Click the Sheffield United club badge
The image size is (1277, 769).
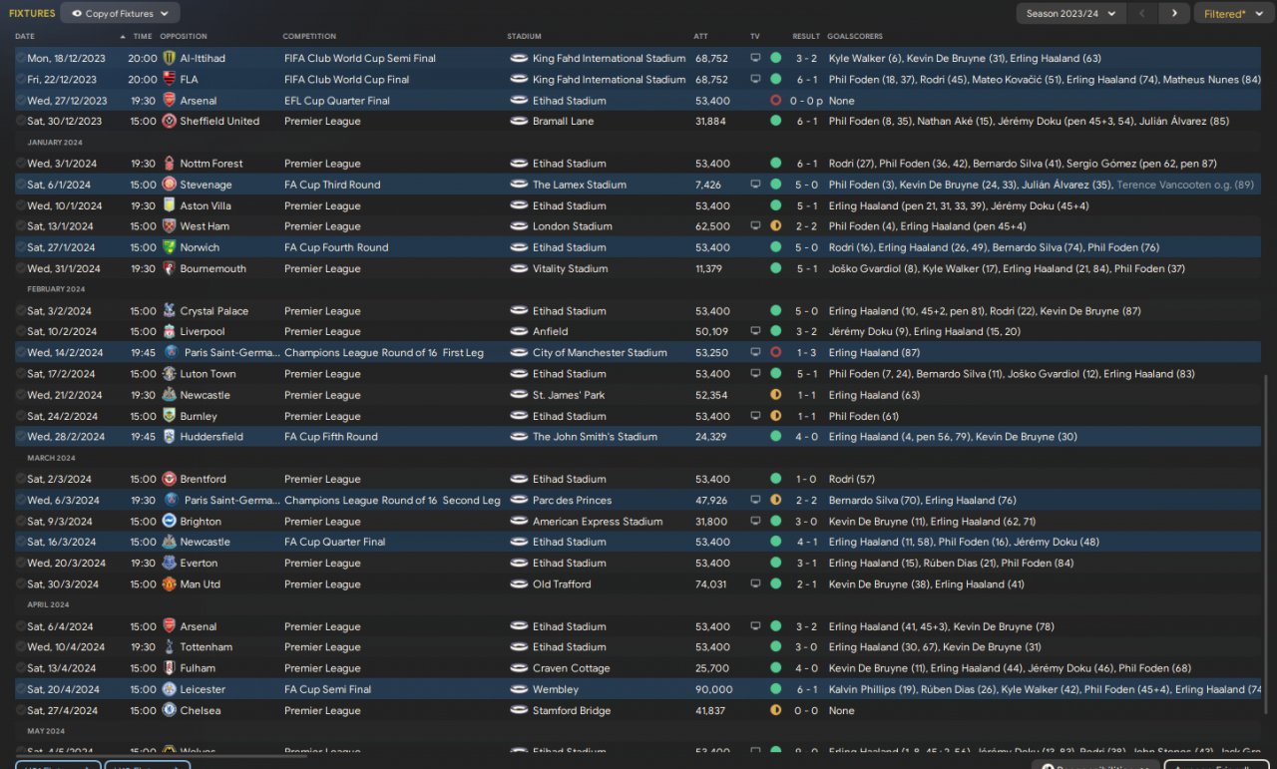[x=169, y=121]
